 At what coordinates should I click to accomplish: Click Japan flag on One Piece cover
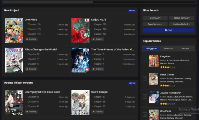[20, 20]
